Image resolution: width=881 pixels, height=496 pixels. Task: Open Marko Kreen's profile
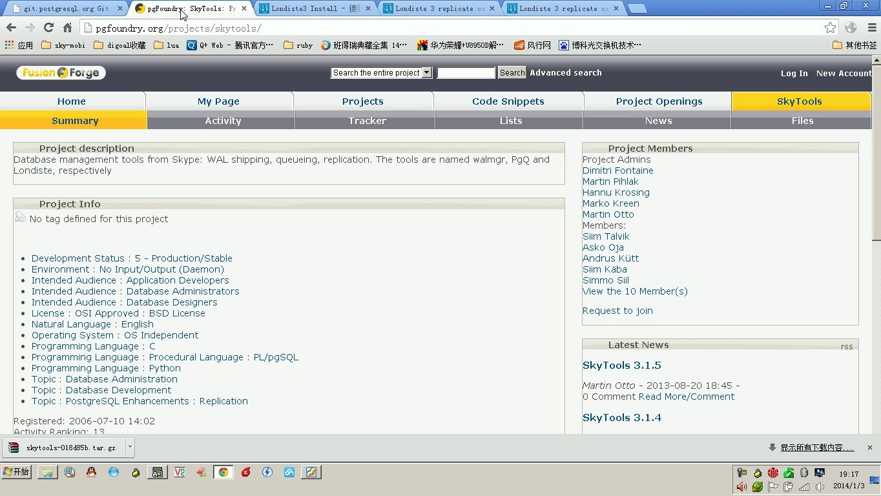pyautogui.click(x=611, y=203)
